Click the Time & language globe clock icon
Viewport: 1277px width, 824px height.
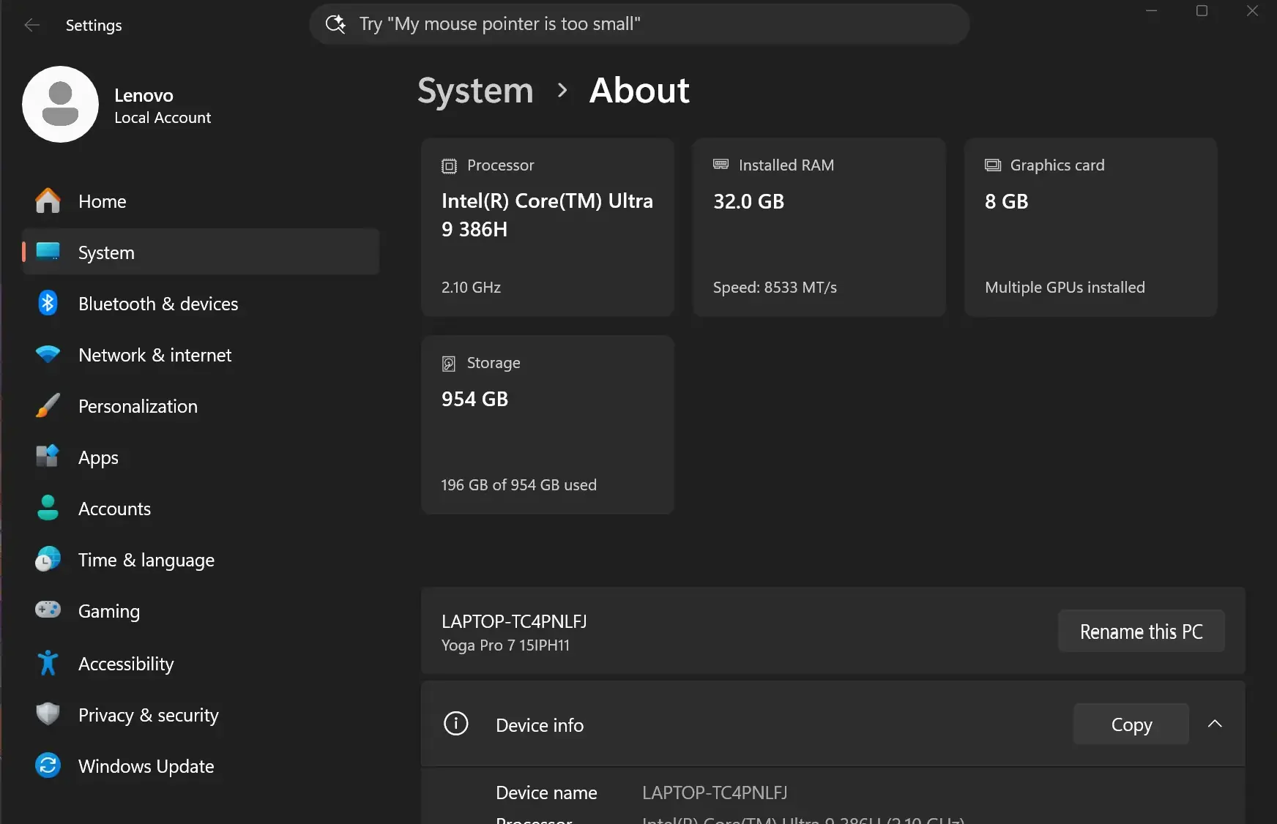tap(48, 559)
